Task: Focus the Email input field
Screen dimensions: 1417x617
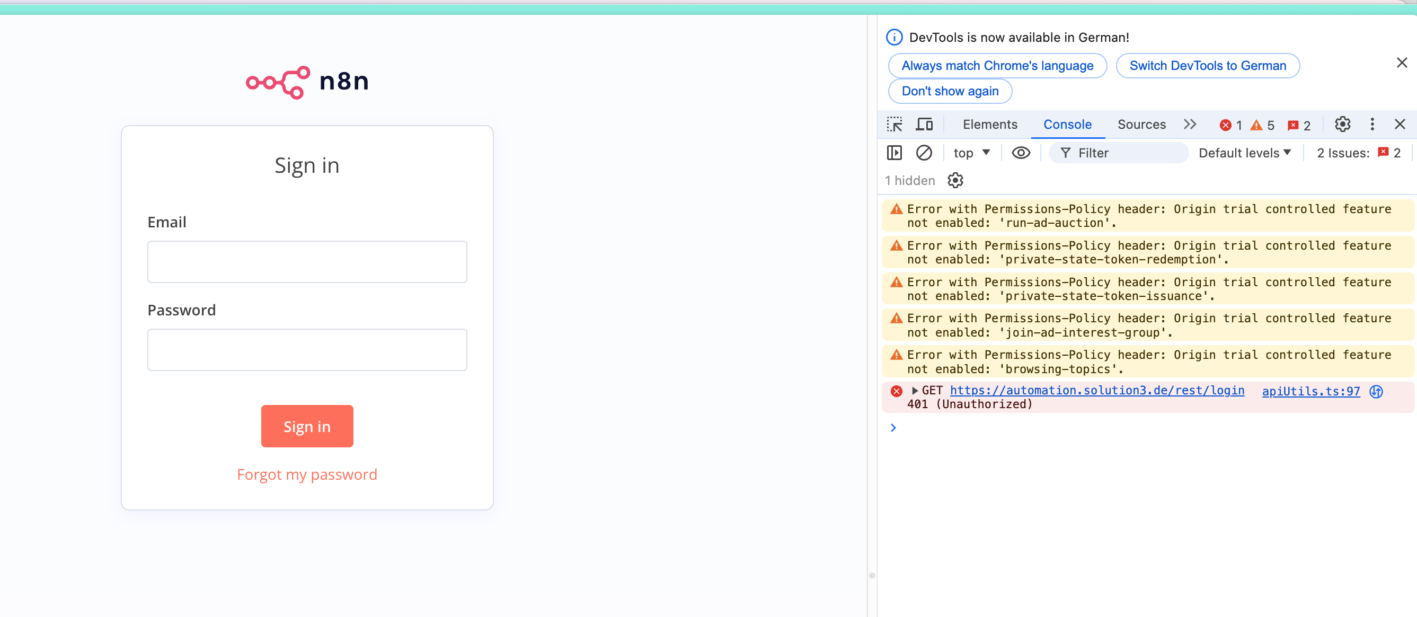Action: pos(307,262)
